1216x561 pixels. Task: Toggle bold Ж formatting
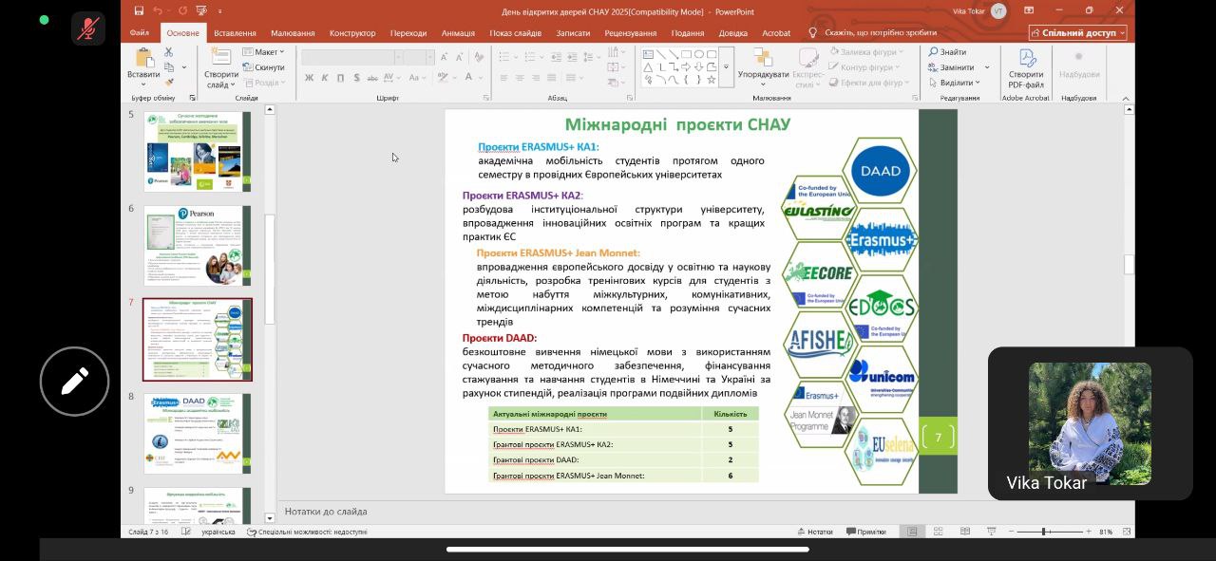[309, 78]
